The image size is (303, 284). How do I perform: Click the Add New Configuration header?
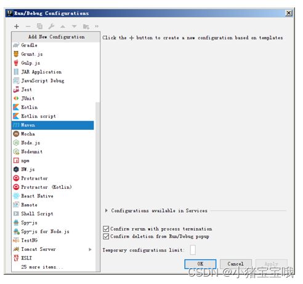pyautogui.click(x=56, y=37)
